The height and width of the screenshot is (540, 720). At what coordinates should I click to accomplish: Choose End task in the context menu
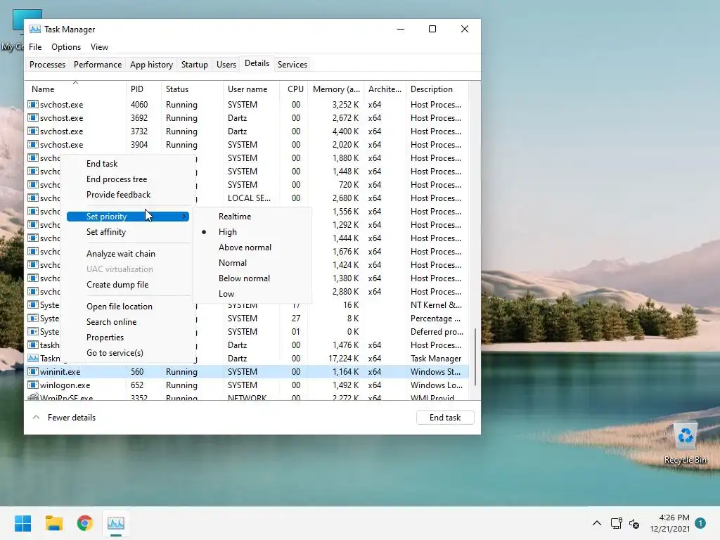tap(102, 163)
